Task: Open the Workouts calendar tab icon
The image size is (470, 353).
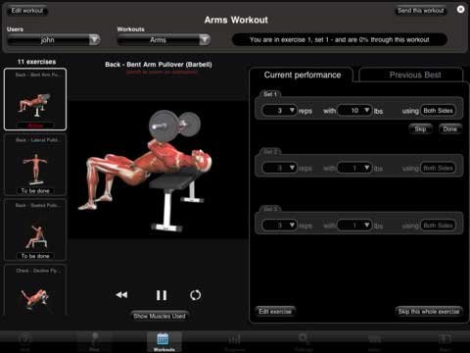Action: click(x=164, y=341)
